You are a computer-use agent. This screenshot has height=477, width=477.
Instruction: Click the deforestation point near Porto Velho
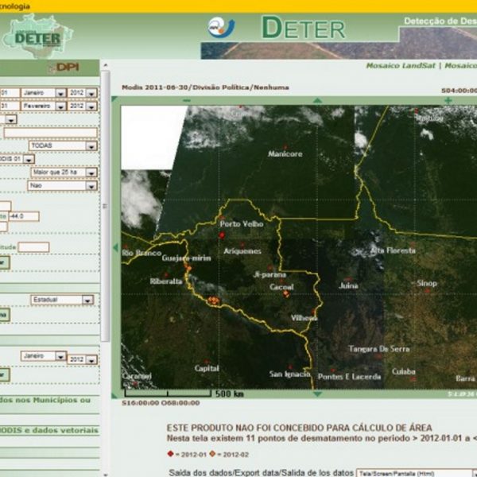222,235
